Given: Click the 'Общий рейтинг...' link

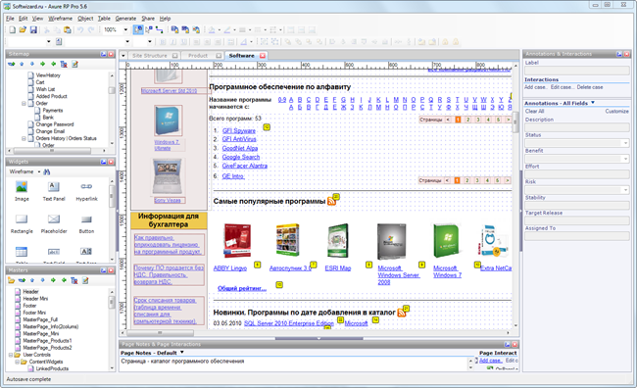Looking at the screenshot, I should pos(242,288).
